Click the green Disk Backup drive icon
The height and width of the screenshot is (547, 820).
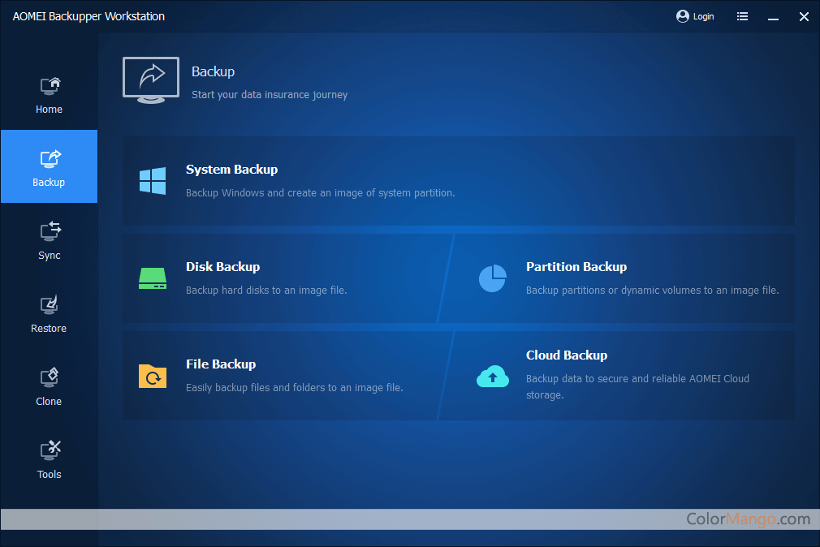point(153,278)
